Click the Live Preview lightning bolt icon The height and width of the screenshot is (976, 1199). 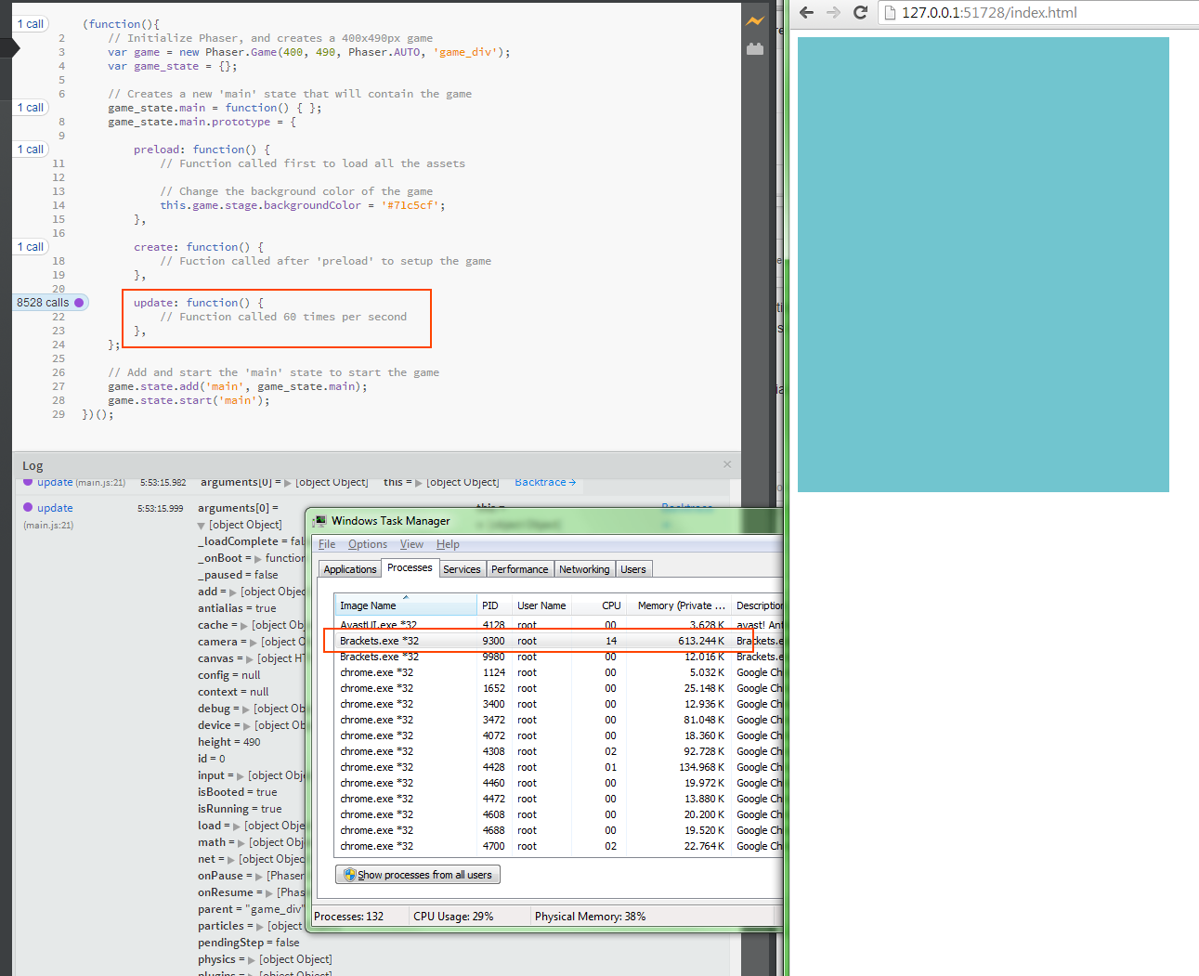coord(755,20)
